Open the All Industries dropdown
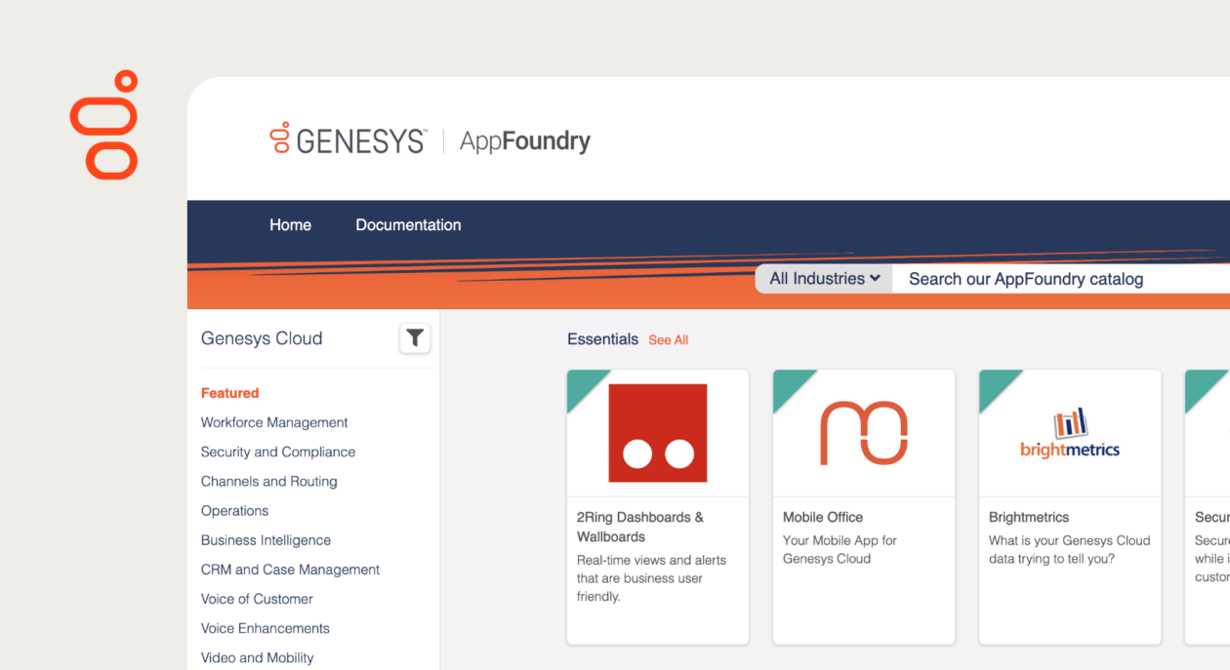 tap(824, 278)
